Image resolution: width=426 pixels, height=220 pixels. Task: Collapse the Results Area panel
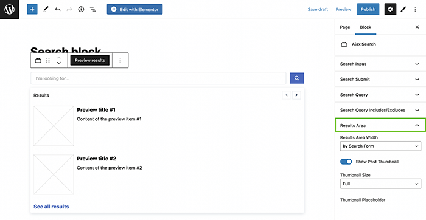coord(380,125)
